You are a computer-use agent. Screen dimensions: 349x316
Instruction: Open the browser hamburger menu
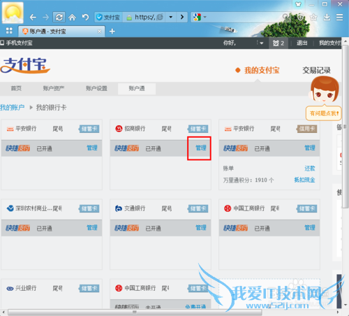(x=339, y=17)
